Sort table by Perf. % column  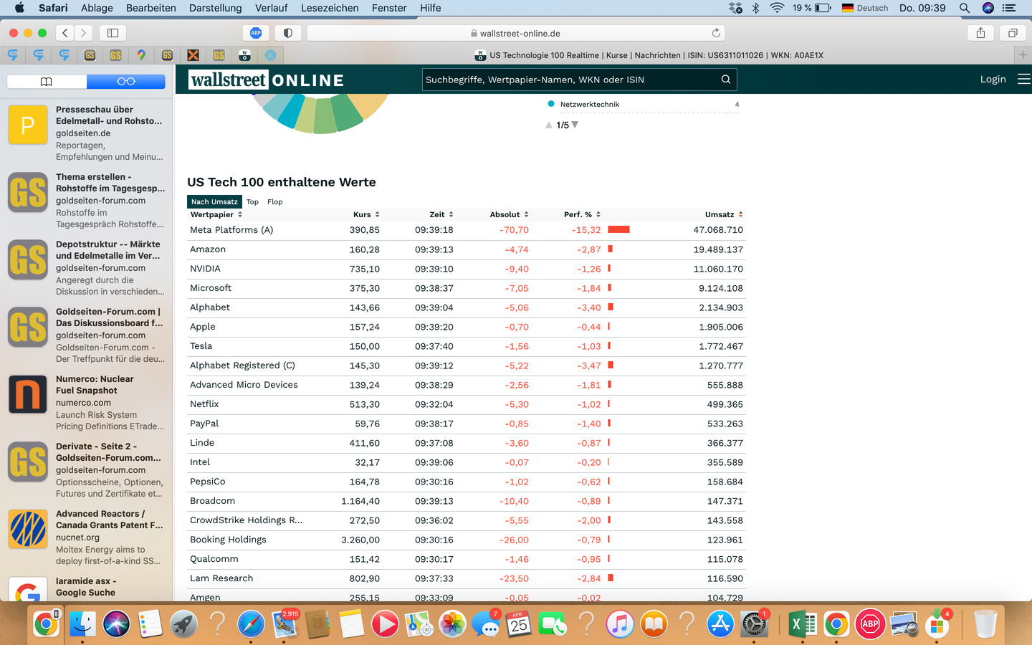click(581, 214)
